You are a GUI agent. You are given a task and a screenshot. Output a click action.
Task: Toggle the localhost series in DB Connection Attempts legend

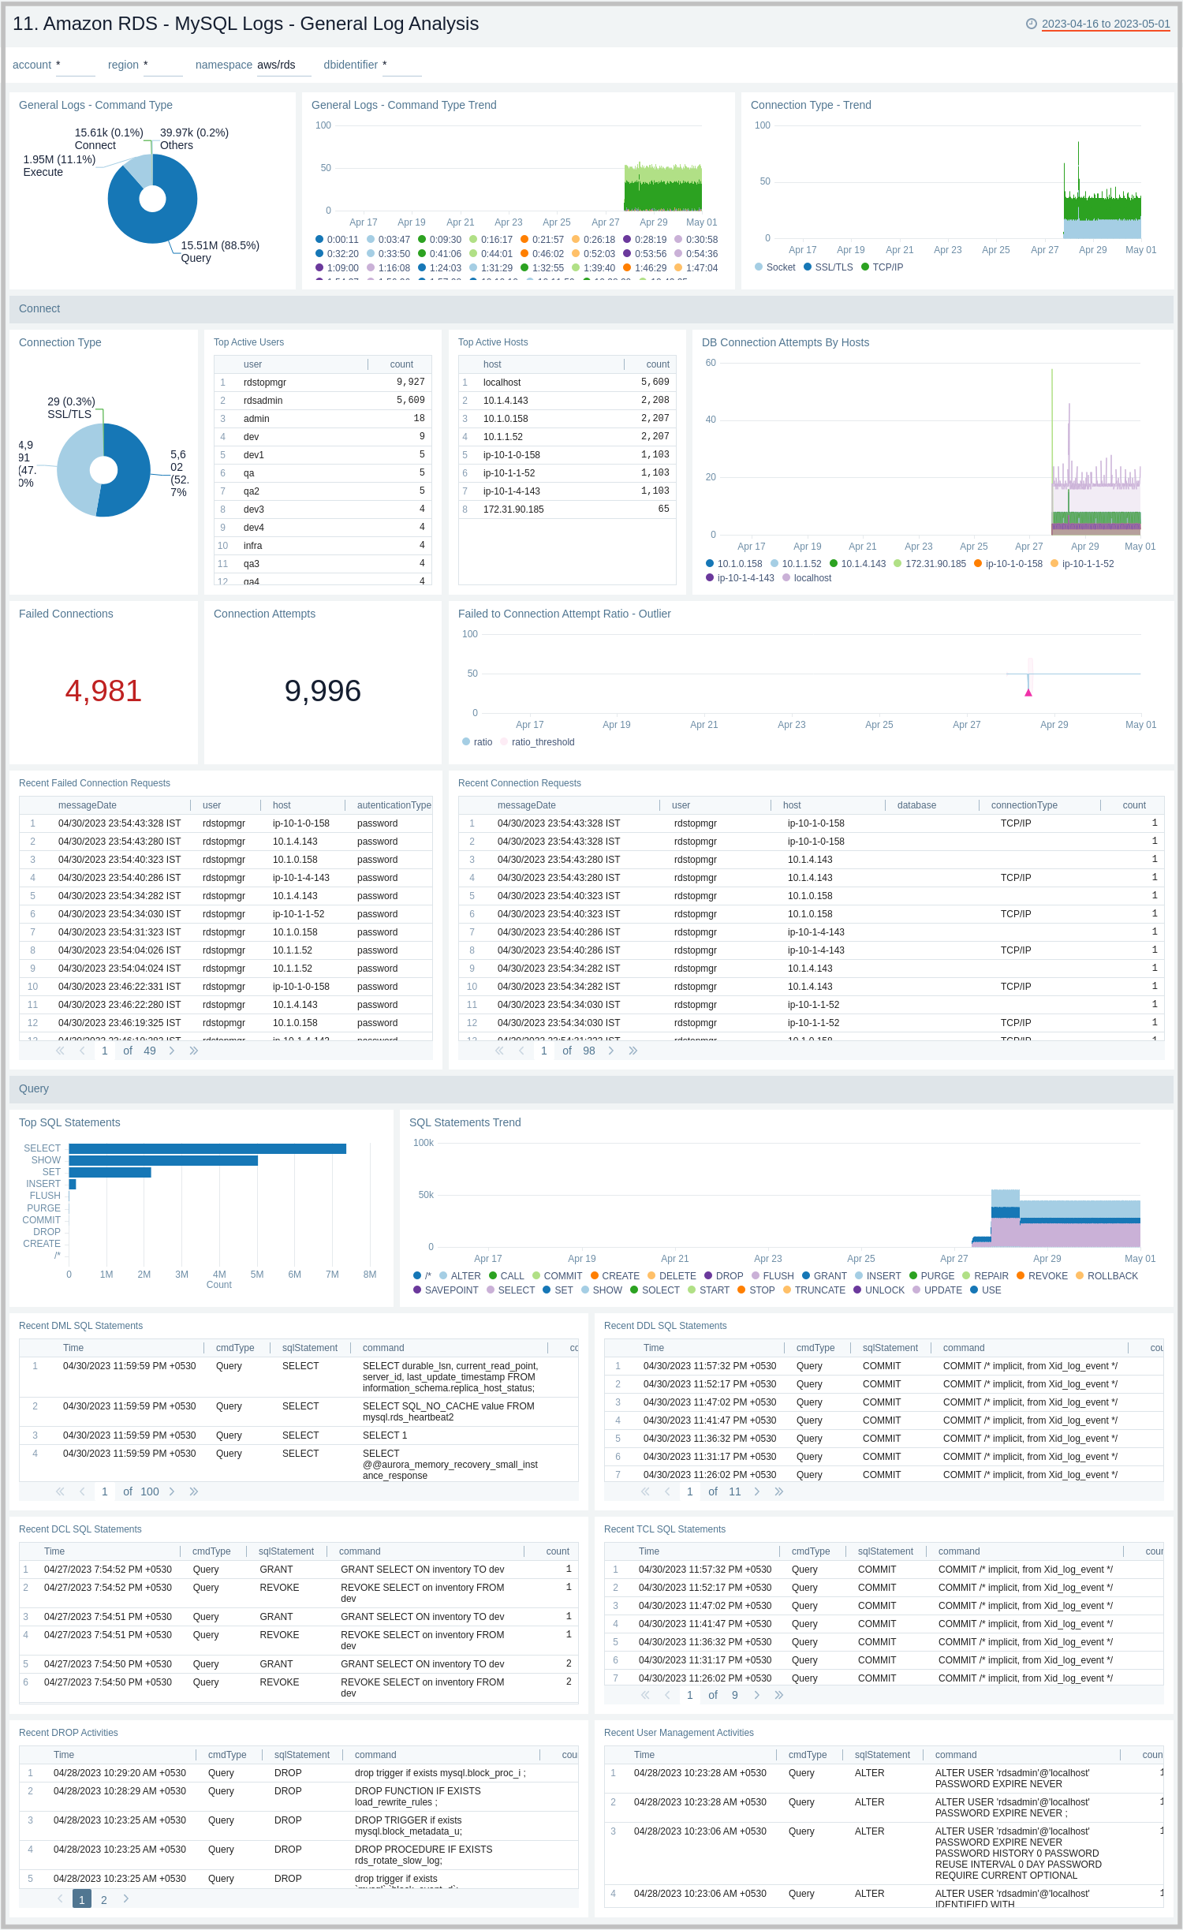pos(812,578)
